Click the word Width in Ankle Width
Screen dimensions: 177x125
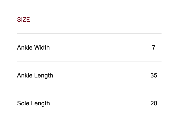(x=42, y=48)
